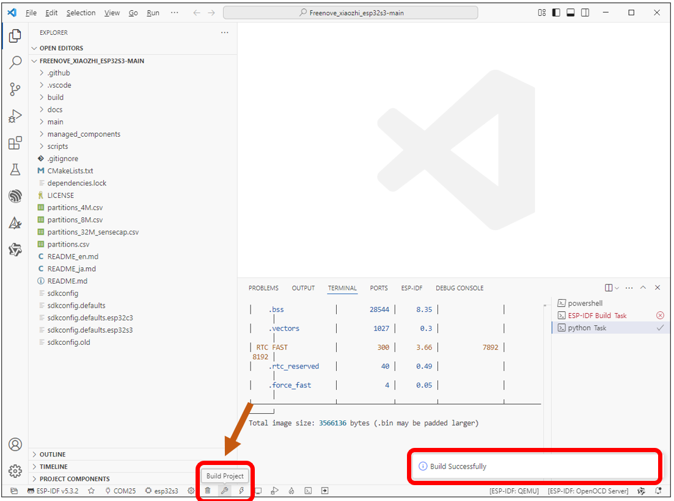Open the Selection menu
The width and height of the screenshot is (674, 501).
(x=81, y=13)
